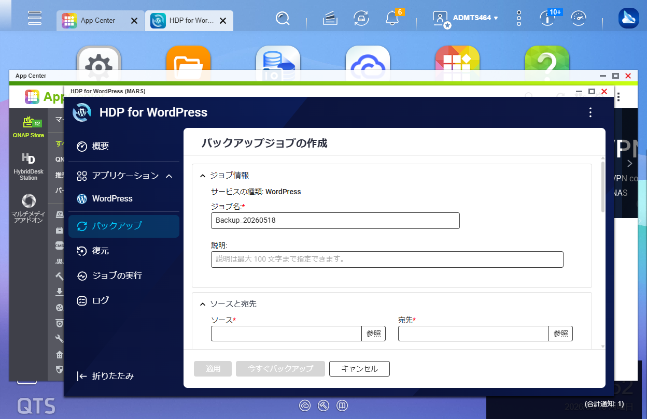Collapse sidebar with 折りたたみ

click(x=105, y=376)
